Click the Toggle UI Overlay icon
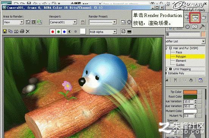209x138 pixels. pos(123,31)
